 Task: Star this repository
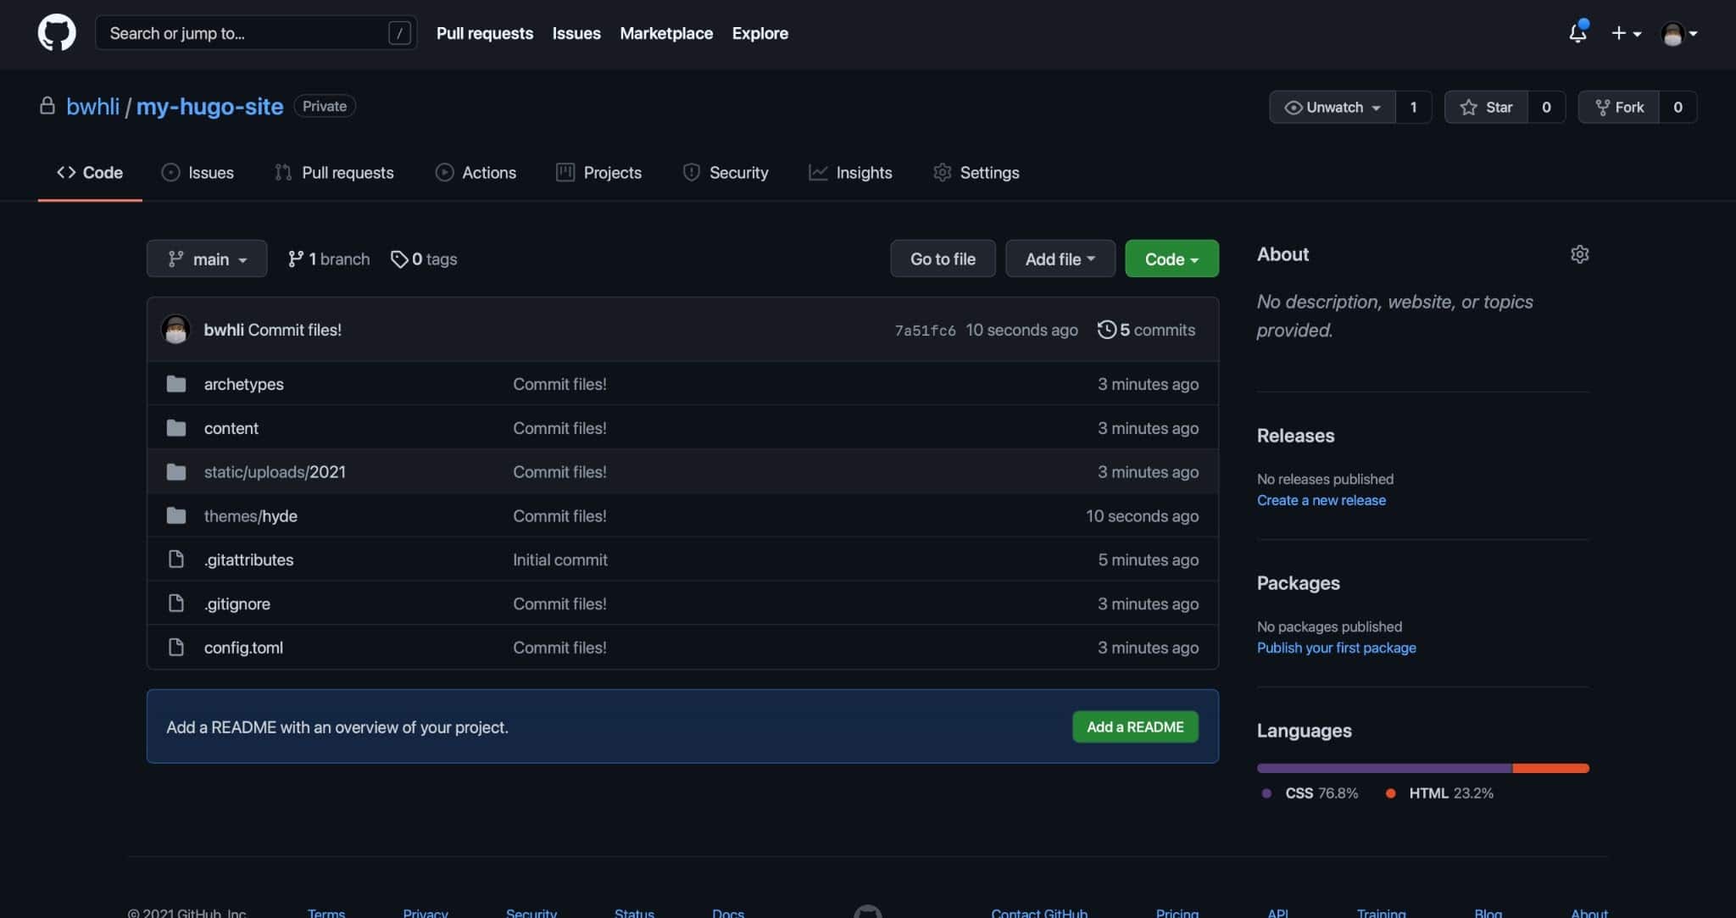pyautogui.click(x=1486, y=108)
